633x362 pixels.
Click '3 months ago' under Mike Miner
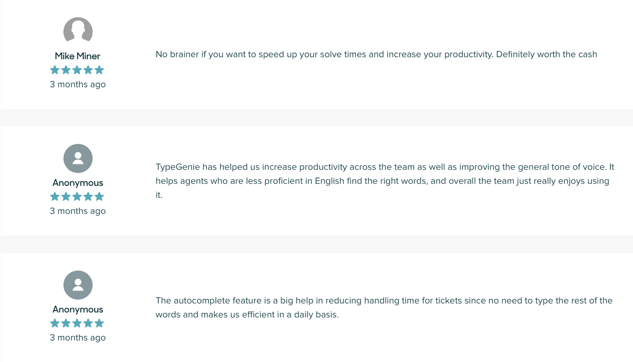pos(78,84)
